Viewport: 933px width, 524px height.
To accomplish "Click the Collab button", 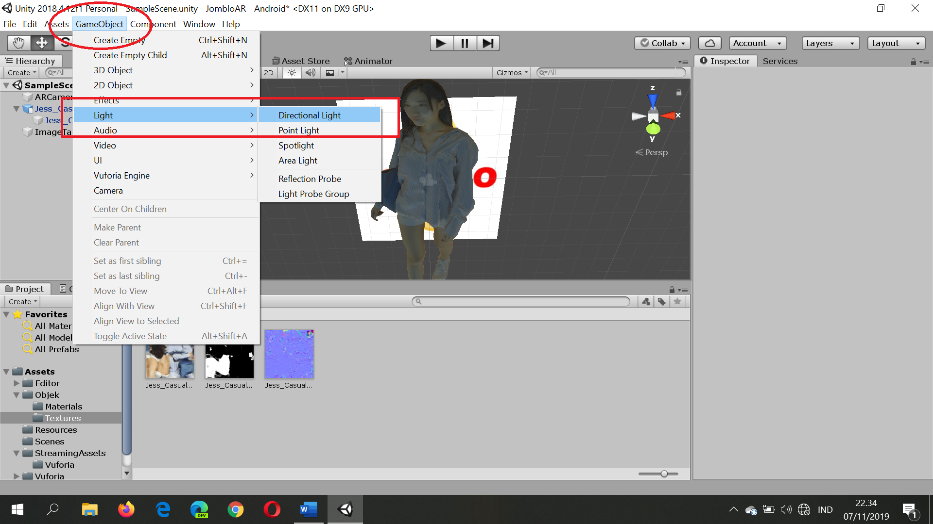I will pyautogui.click(x=662, y=43).
